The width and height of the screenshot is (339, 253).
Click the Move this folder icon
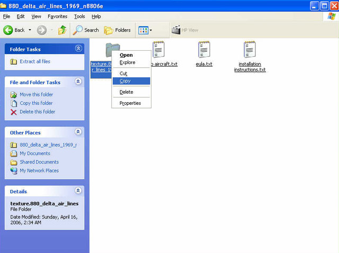(13, 95)
